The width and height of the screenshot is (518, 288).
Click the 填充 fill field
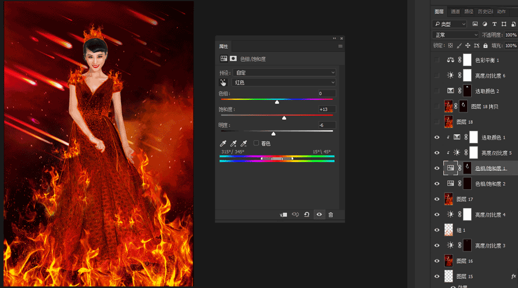point(511,46)
